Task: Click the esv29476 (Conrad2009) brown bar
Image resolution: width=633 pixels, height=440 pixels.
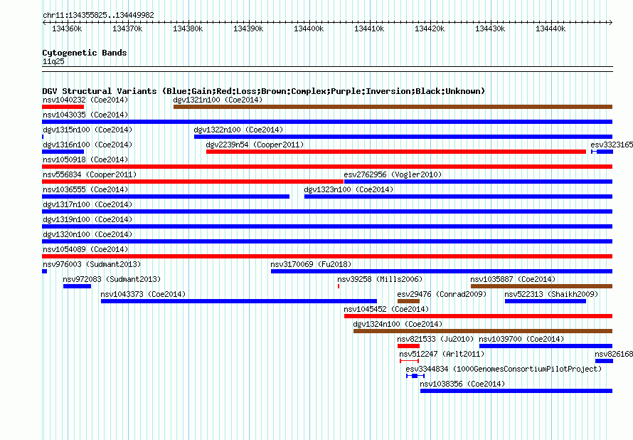Action: point(408,301)
